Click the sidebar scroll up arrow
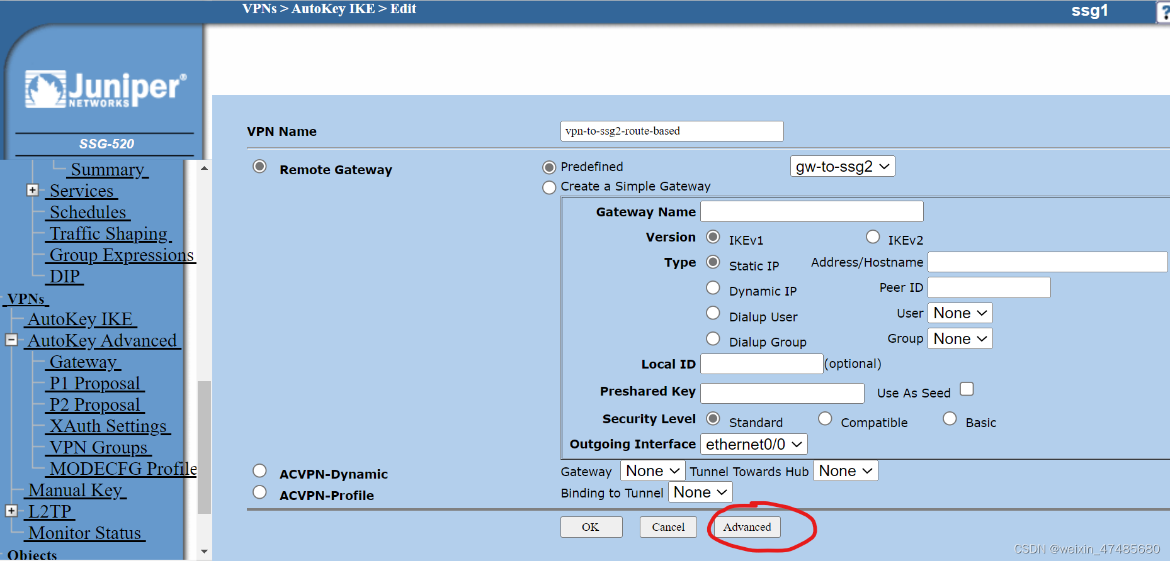 click(x=204, y=168)
